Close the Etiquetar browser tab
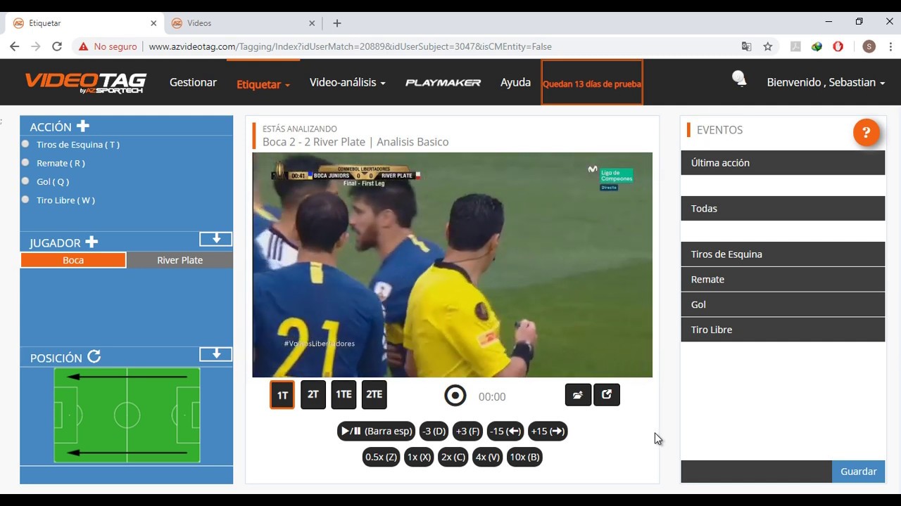The height and width of the screenshot is (506, 901). [153, 23]
